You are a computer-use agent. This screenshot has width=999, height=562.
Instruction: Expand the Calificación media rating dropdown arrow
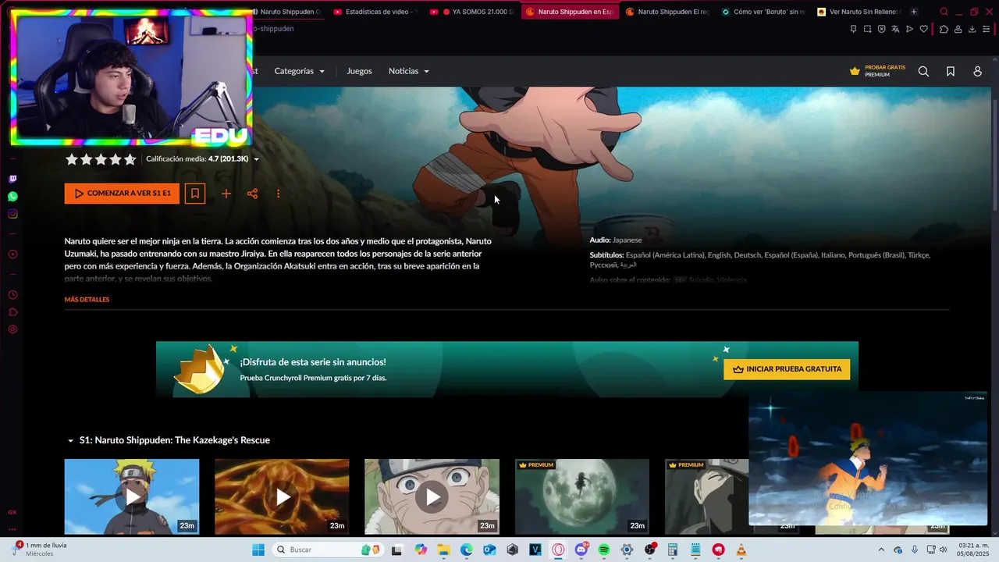(x=256, y=159)
